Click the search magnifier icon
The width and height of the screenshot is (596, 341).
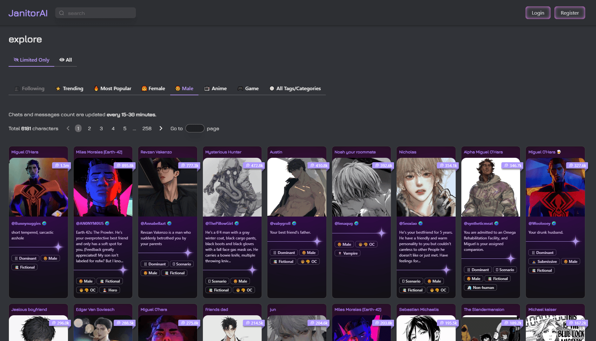pos(62,13)
